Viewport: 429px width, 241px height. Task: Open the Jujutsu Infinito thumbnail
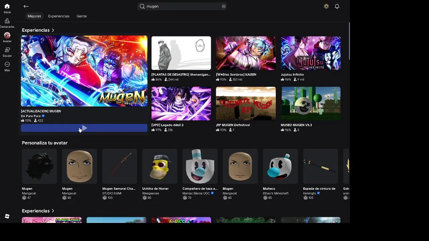(310, 53)
